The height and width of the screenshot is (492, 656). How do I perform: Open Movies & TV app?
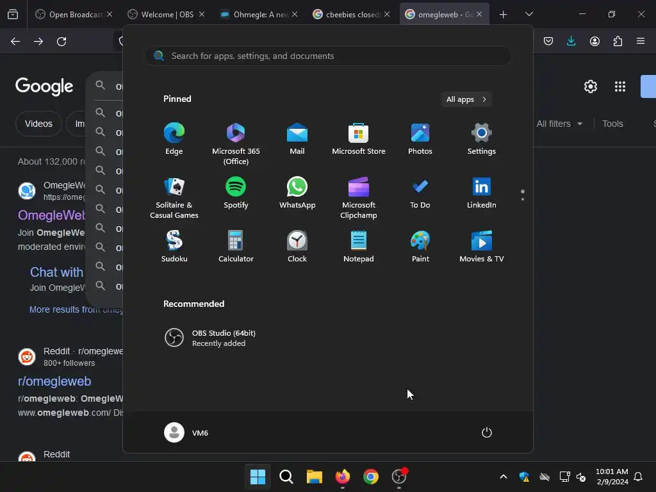point(482,247)
